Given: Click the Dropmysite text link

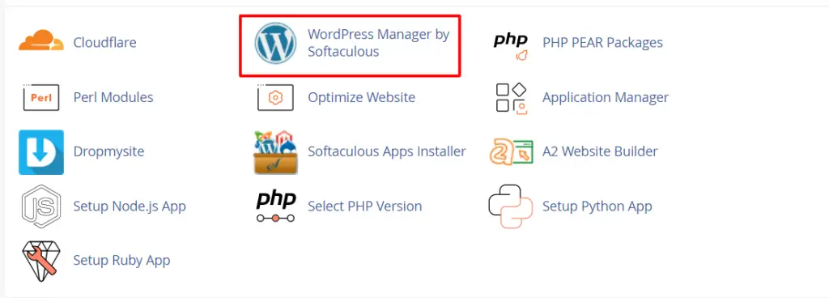Looking at the screenshot, I should pyautogui.click(x=109, y=151).
